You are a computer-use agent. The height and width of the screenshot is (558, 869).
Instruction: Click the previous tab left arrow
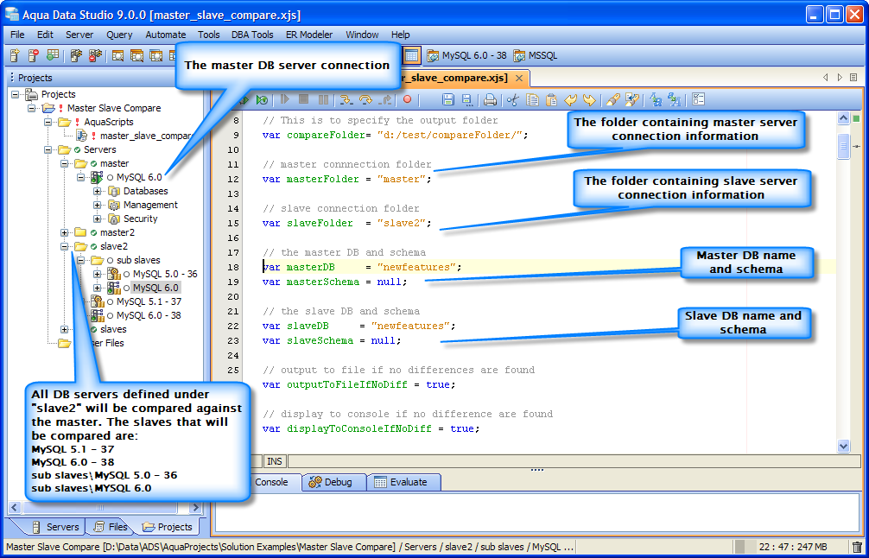tap(825, 78)
